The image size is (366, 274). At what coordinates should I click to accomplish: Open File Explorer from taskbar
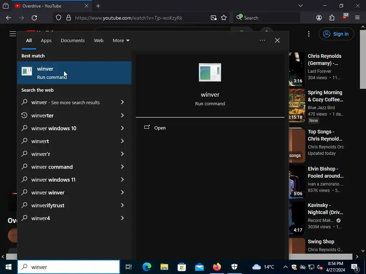[164, 267]
